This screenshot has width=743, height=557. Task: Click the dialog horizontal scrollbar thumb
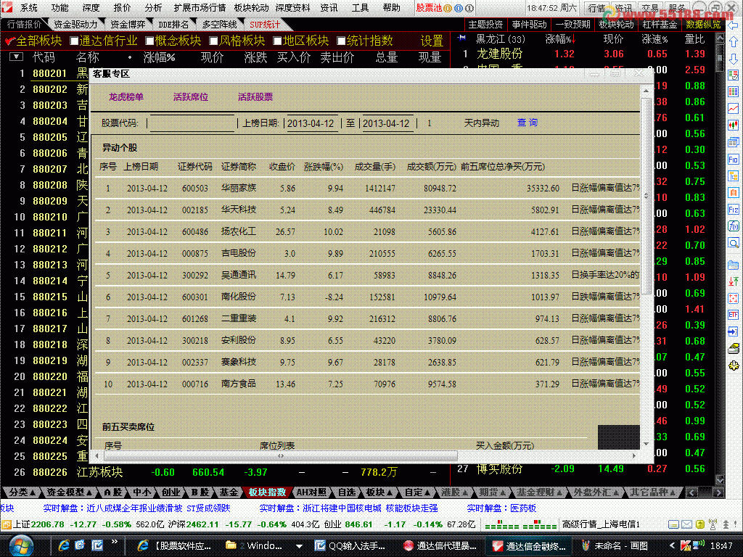coord(281,455)
